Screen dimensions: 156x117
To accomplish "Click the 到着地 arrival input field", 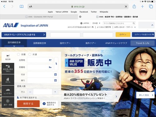I will 40,67.
